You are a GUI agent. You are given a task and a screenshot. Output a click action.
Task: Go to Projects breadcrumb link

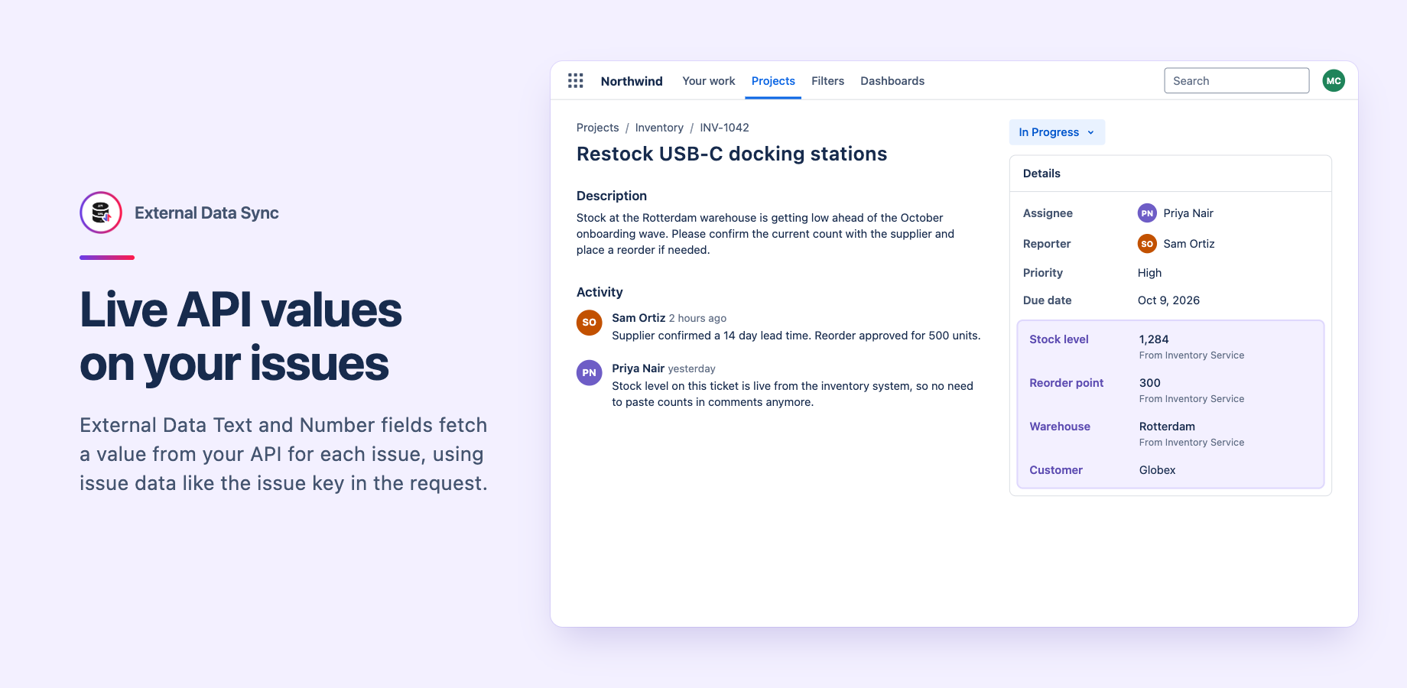coord(598,128)
